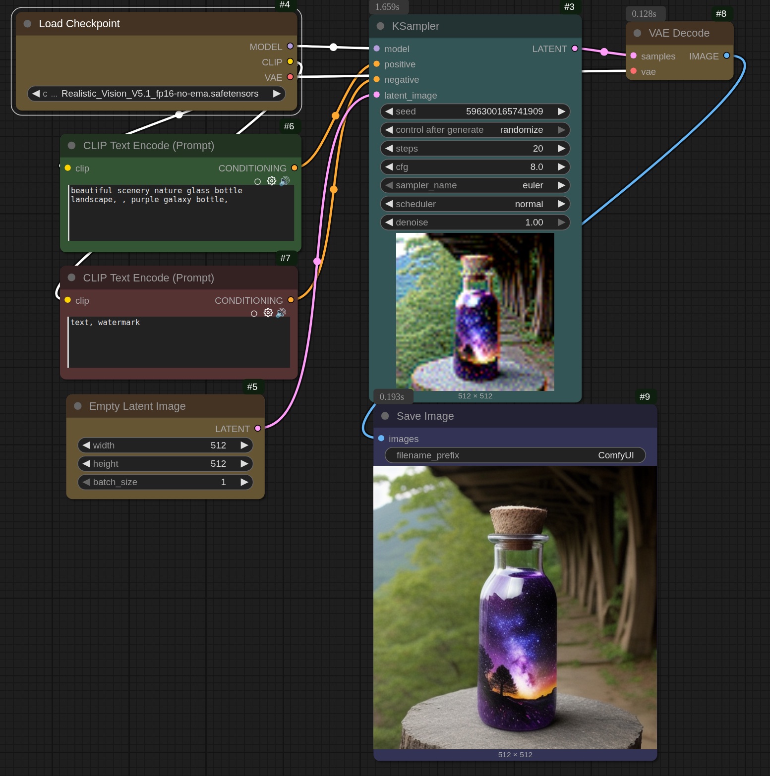The height and width of the screenshot is (776, 770).
Task: Open the sampler_name euler selector
Action: 475,185
